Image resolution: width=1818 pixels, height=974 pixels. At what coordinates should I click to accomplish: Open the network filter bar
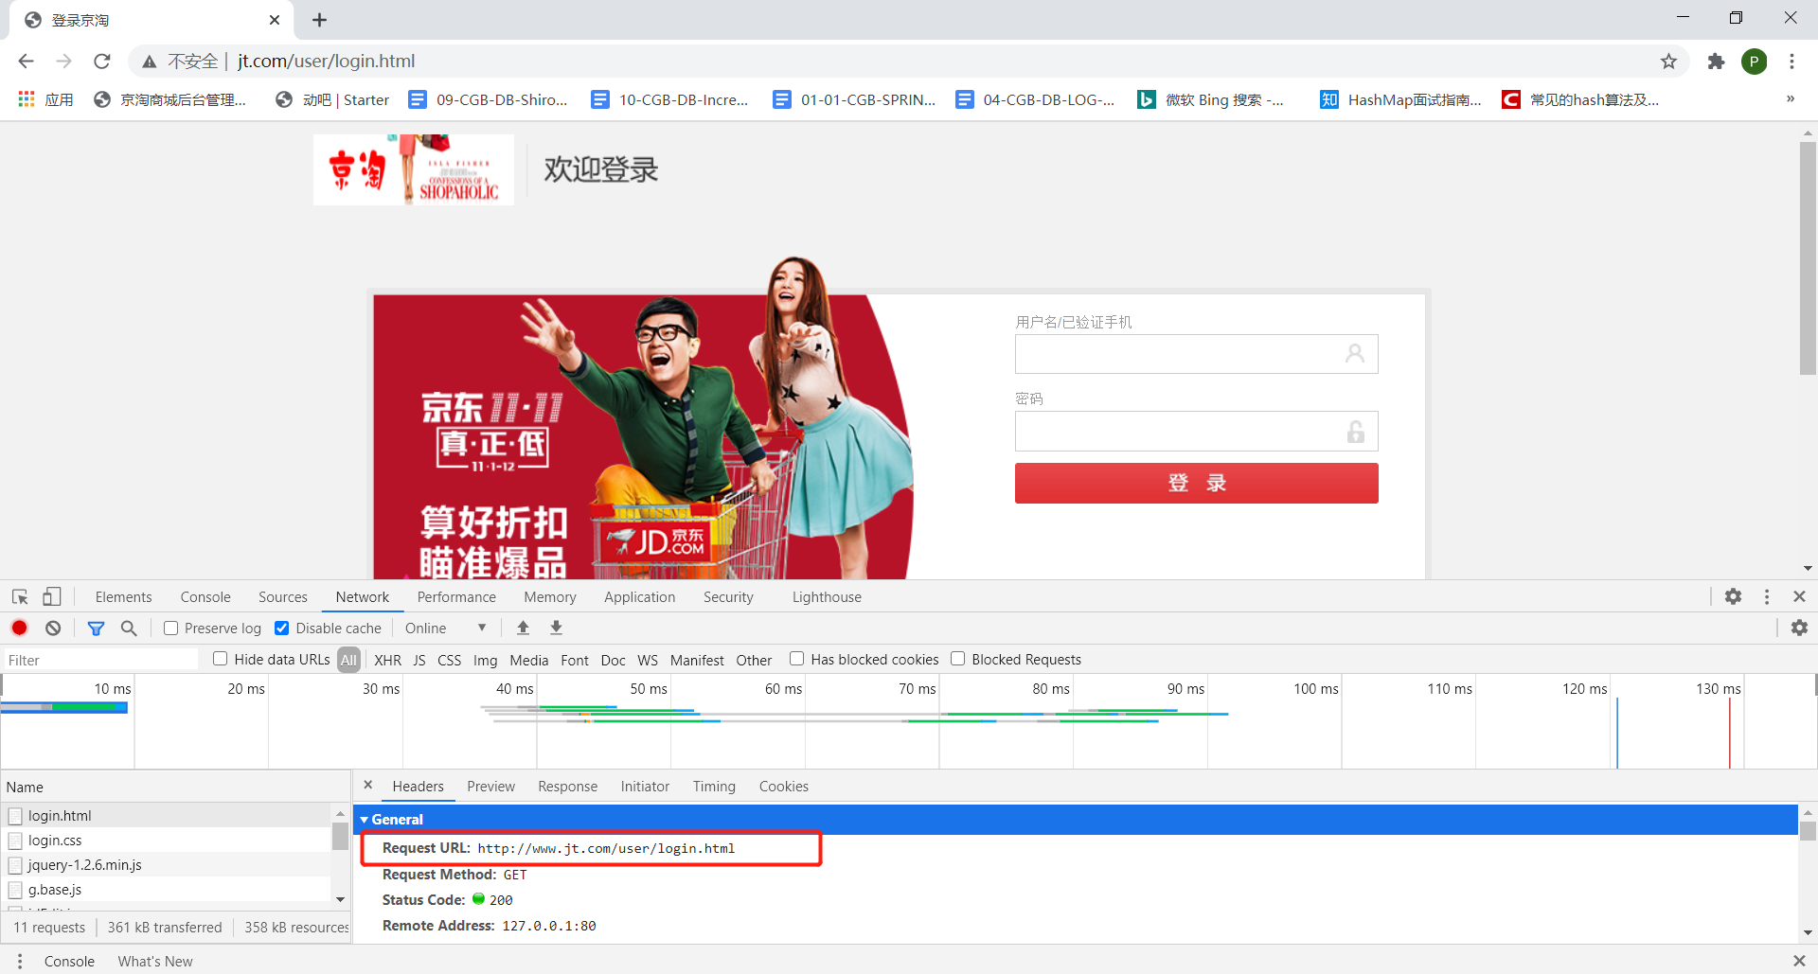tap(96, 628)
